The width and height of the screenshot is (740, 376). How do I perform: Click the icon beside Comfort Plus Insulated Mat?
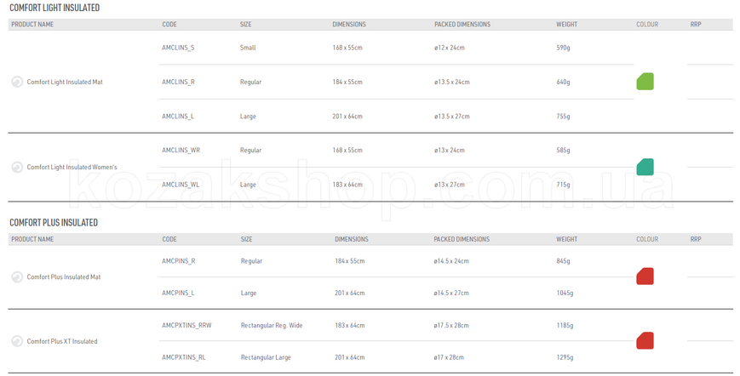click(x=17, y=277)
